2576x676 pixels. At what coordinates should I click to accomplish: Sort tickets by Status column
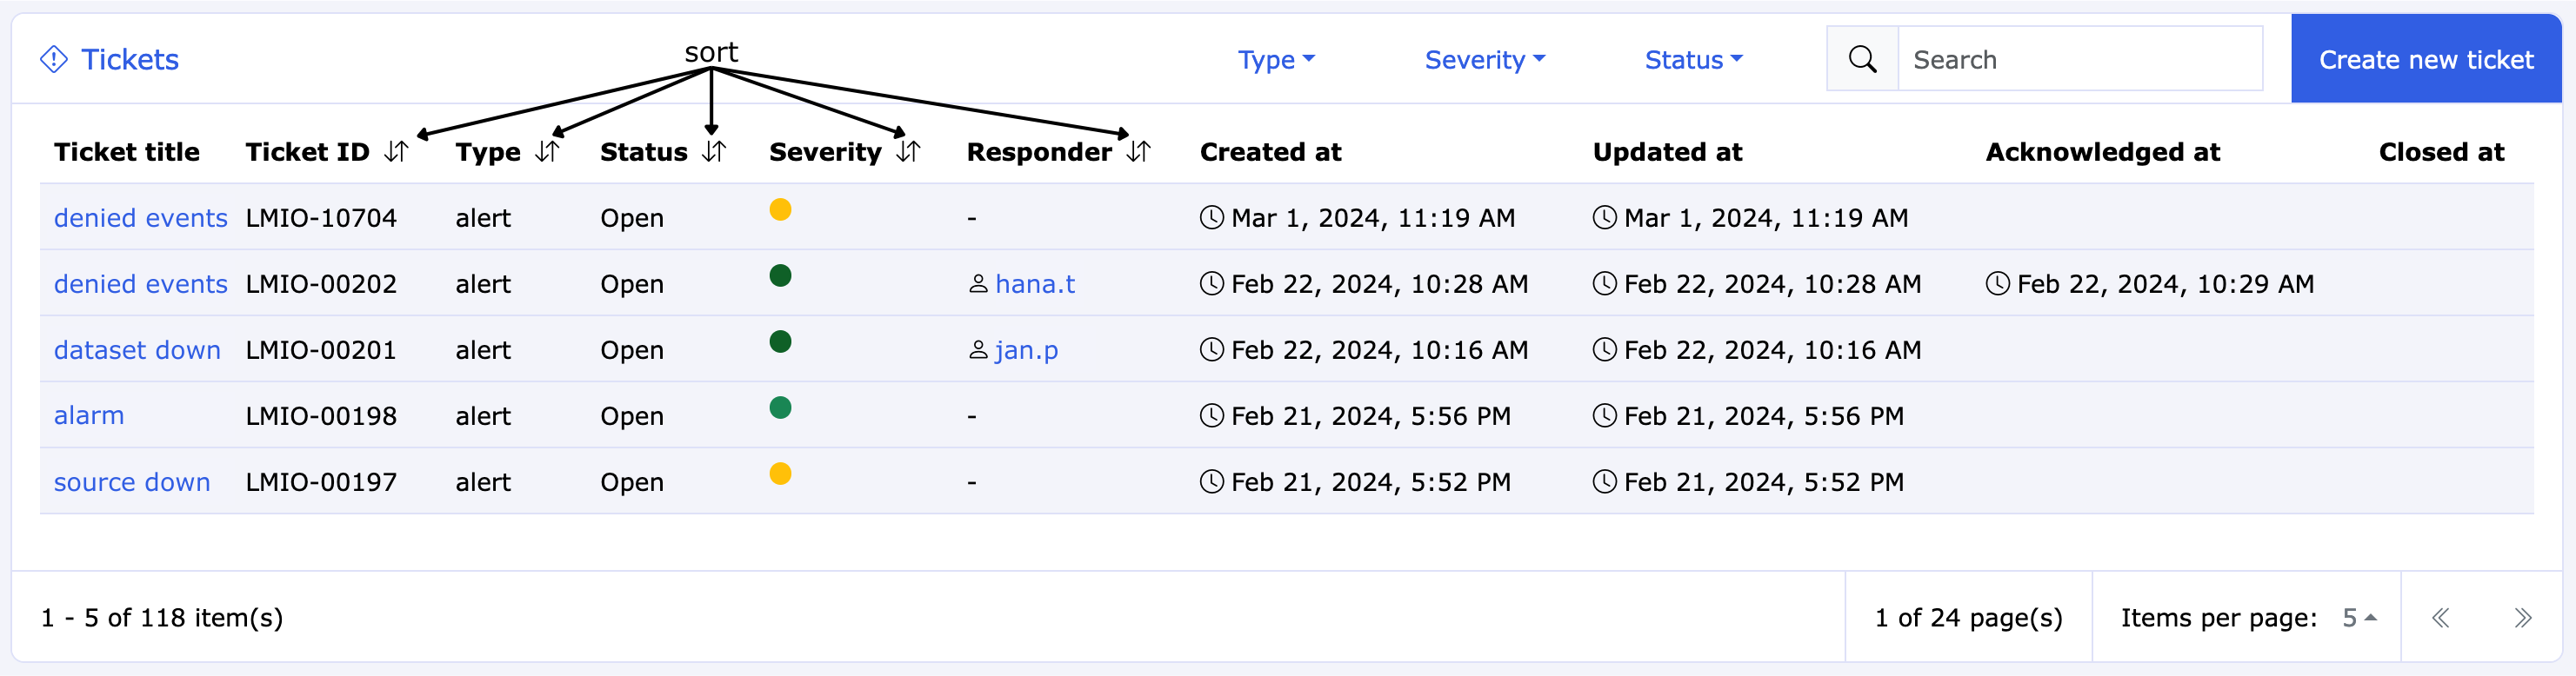pos(713,152)
